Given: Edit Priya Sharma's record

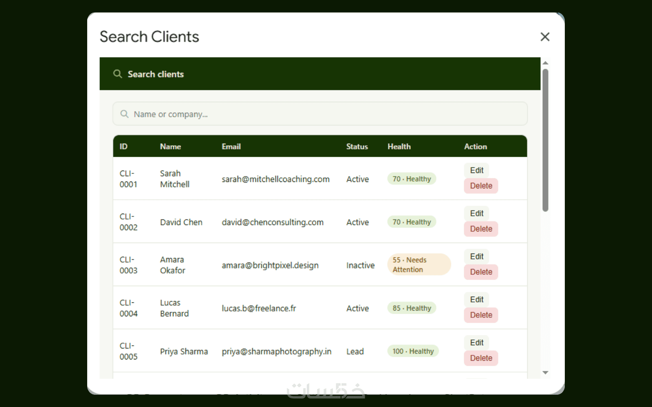Looking at the screenshot, I should 476,343.
